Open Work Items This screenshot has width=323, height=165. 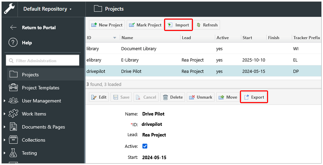coord(34,114)
